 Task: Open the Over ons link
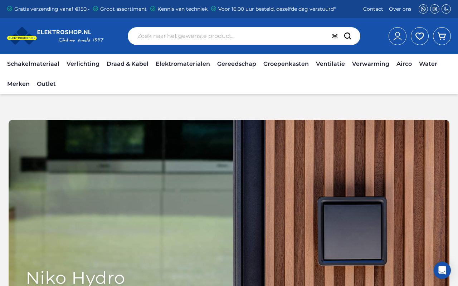[x=400, y=9]
